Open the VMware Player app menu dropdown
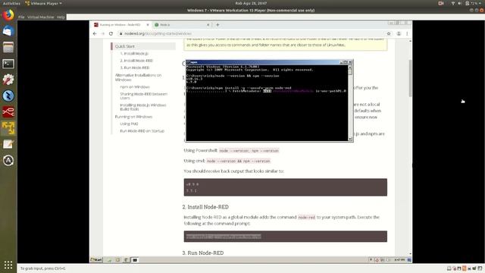This screenshot has height=273, width=485. tap(43, 3)
